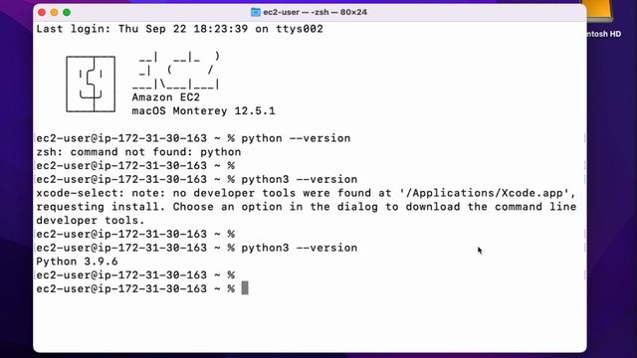Viewport: 637px width, 358px height.
Task: Click the 'developer tools.' output line
Action: 91,221
